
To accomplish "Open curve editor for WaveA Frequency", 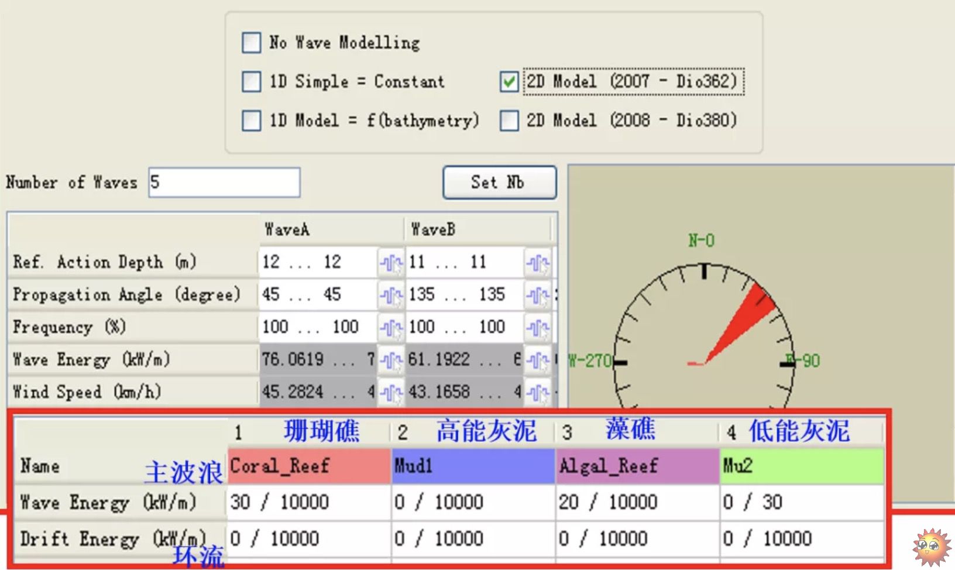I will click(x=391, y=328).
